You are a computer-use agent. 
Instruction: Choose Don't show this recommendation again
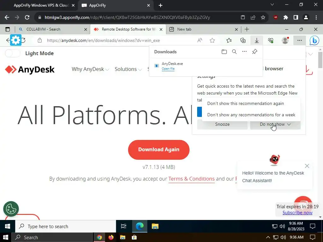(245, 103)
